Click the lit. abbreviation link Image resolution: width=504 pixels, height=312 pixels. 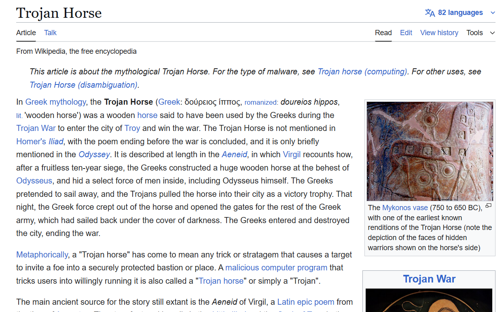tap(19, 116)
